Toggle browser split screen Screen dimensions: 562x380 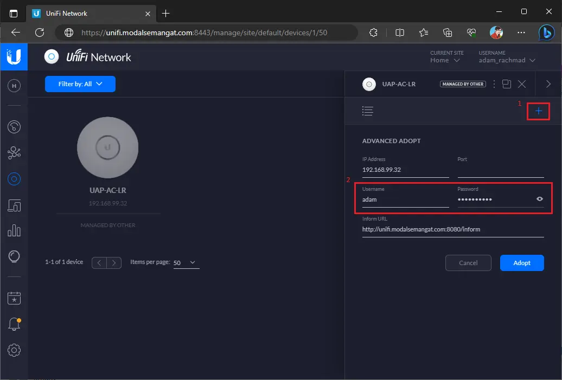400,33
